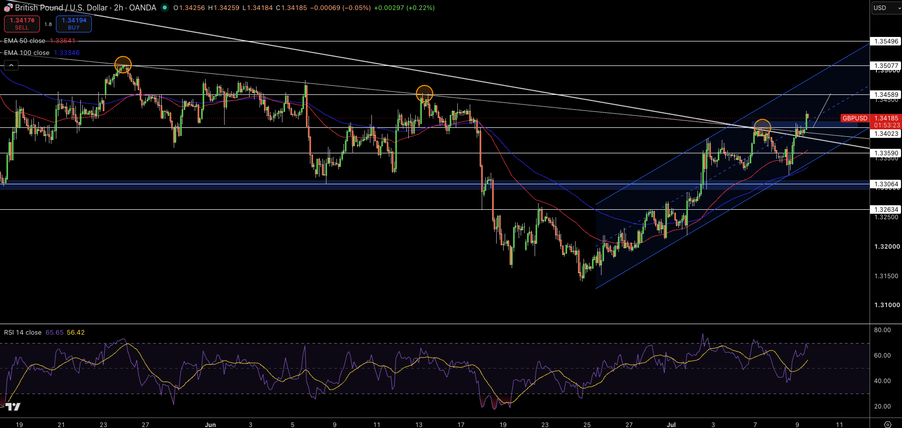Image resolution: width=902 pixels, height=428 pixels.
Task: Click the Jul label on the time axis
Action: (671, 425)
